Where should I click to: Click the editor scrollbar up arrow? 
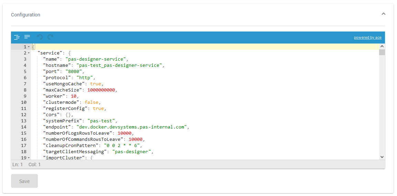coord(382,47)
